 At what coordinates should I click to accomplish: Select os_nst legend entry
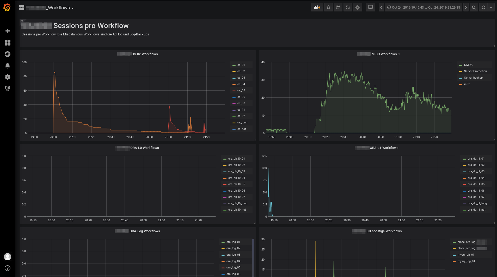tap(242, 129)
